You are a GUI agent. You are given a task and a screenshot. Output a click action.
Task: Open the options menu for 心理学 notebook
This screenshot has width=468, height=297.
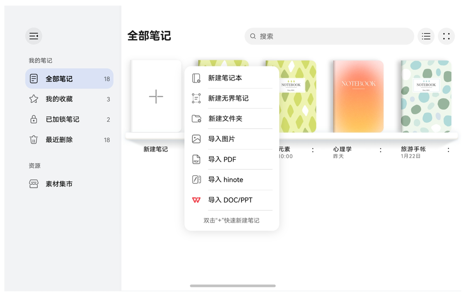tap(381, 150)
